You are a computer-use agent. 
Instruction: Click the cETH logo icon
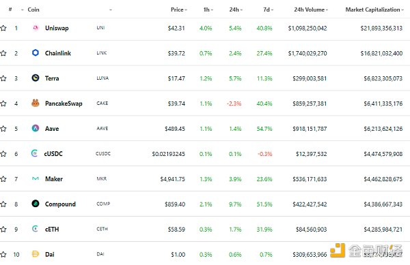[35, 229]
